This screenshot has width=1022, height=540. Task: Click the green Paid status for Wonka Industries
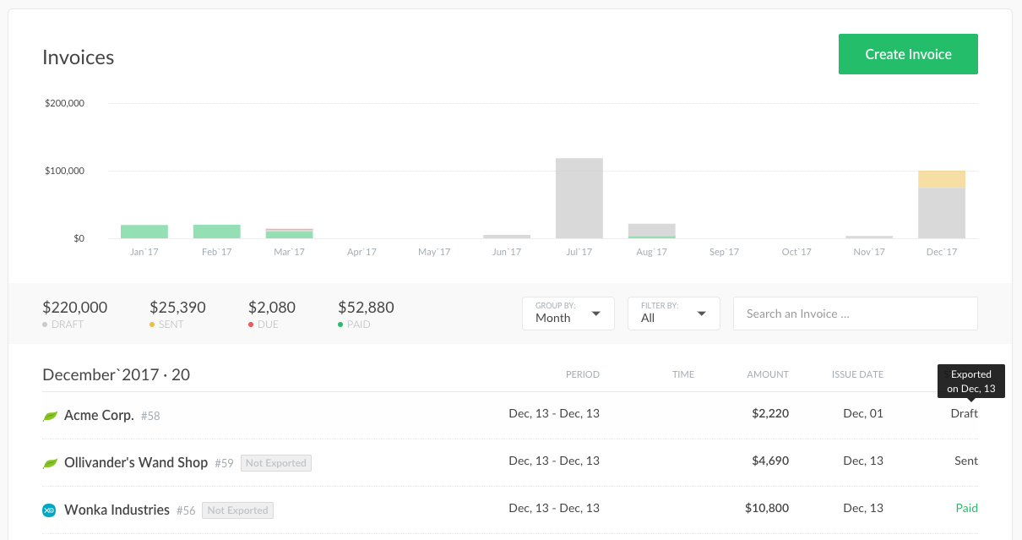(966, 508)
